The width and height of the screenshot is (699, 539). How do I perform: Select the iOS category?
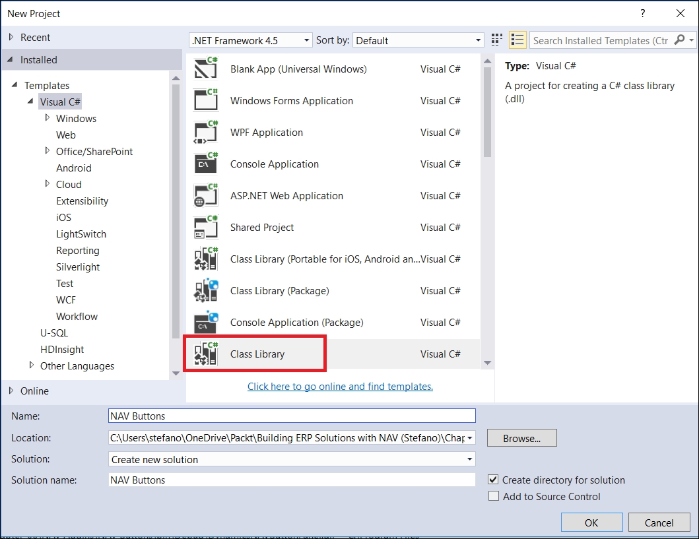tap(64, 218)
